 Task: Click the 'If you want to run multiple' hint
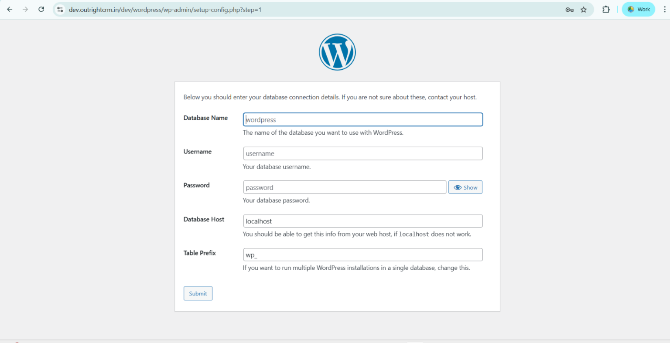point(356,268)
